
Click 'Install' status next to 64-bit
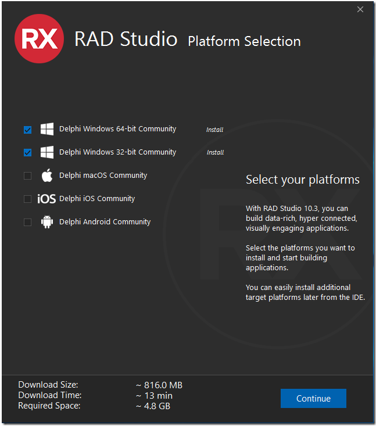click(x=214, y=130)
